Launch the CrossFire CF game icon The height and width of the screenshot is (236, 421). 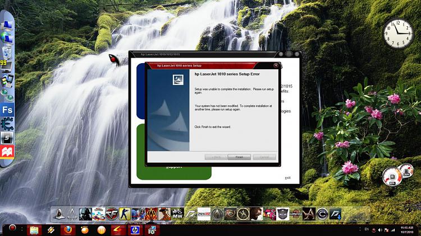tap(112, 214)
